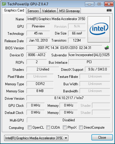Switch to the Graphics Card tab
Image resolution: width=115 pixels, height=144 pixels.
(14, 10)
